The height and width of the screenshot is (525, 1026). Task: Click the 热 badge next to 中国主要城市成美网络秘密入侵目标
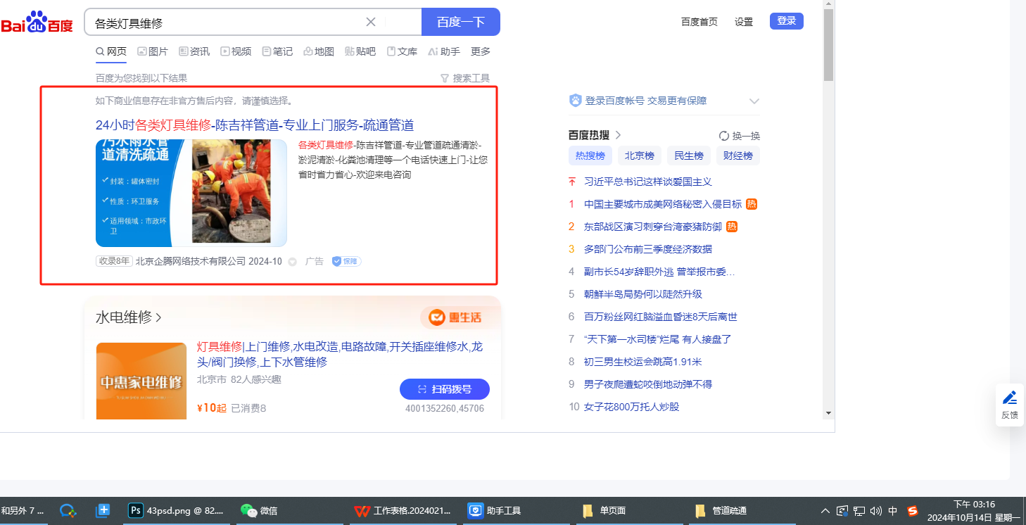point(752,204)
